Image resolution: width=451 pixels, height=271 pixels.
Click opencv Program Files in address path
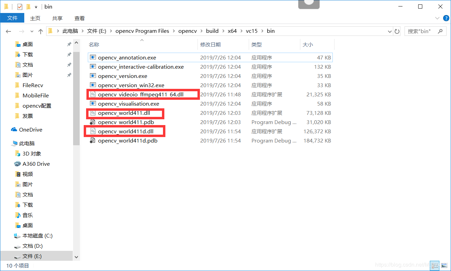pyautogui.click(x=142, y=31)
